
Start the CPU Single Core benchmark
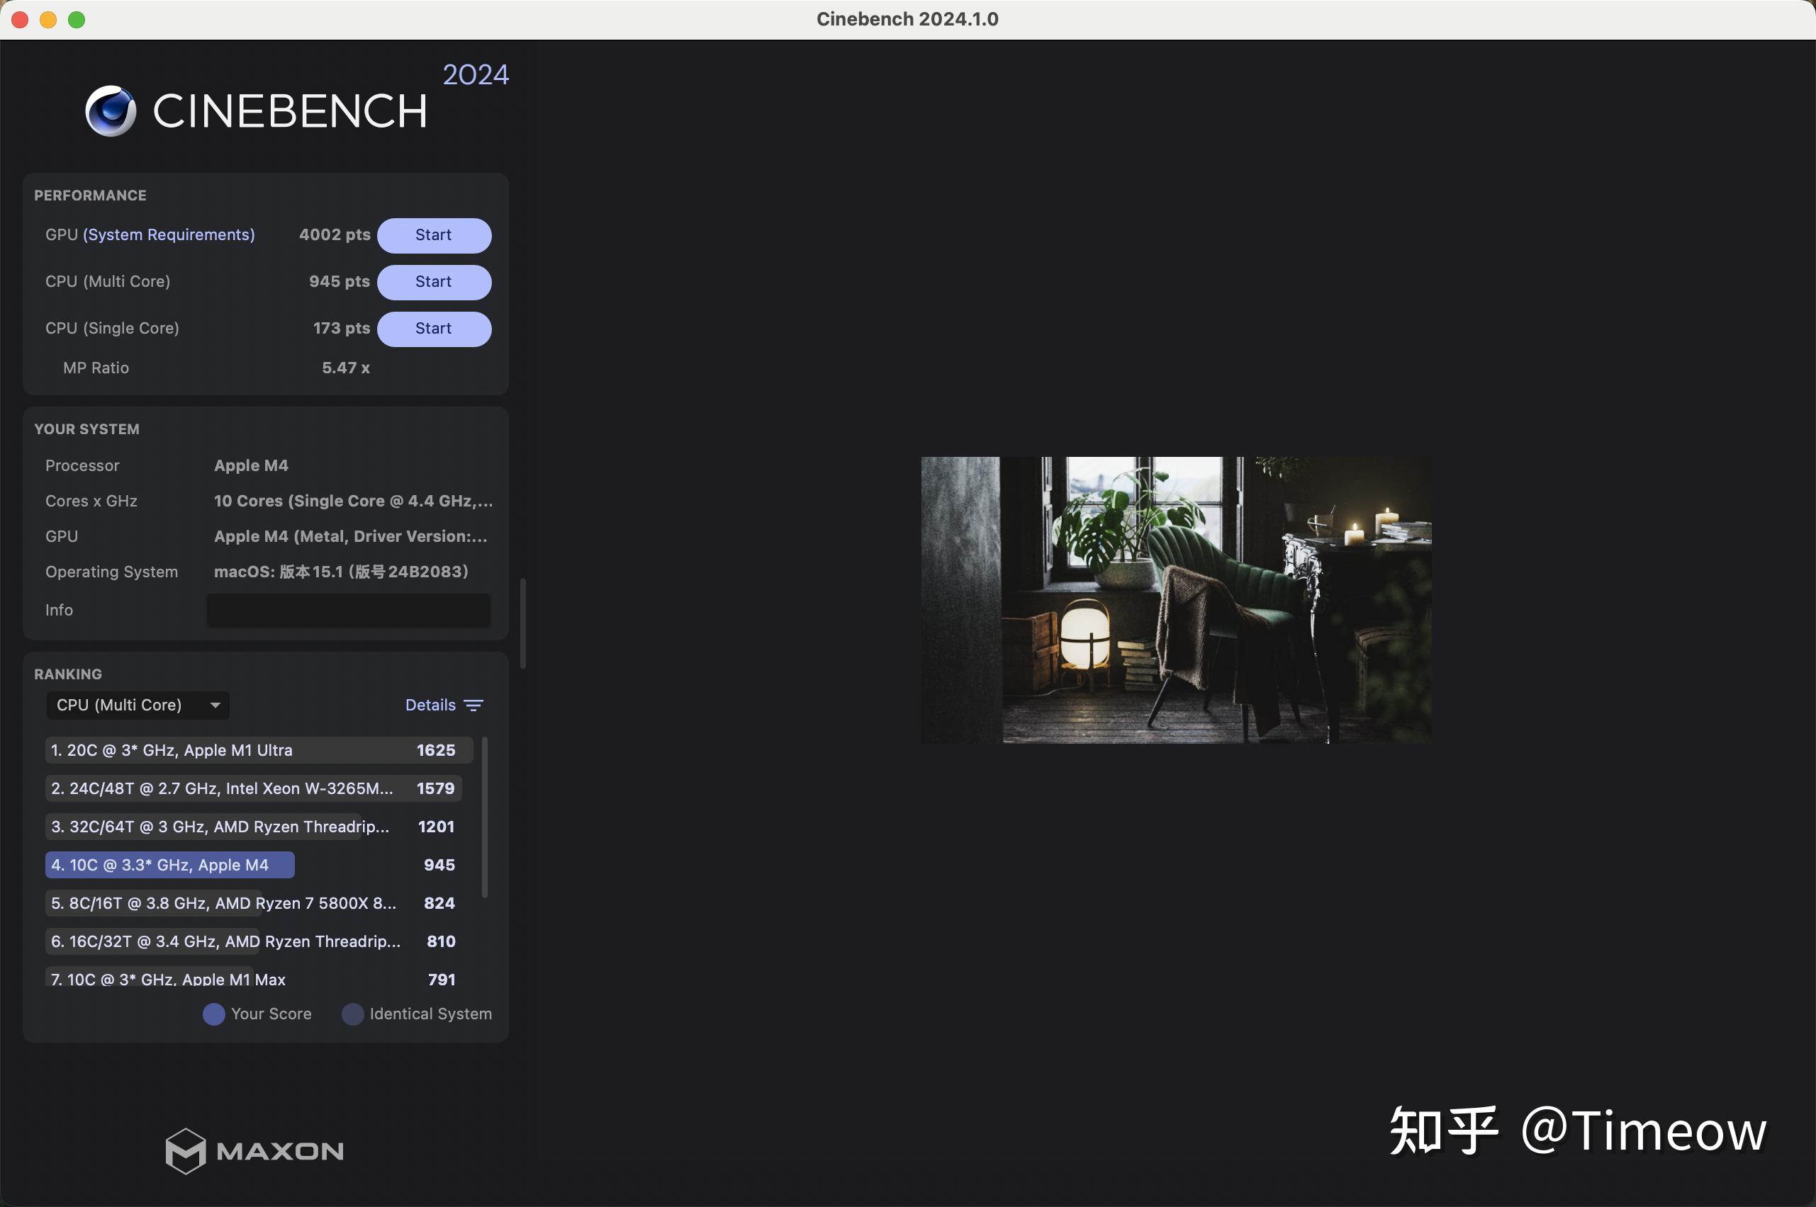pos(434,329)
